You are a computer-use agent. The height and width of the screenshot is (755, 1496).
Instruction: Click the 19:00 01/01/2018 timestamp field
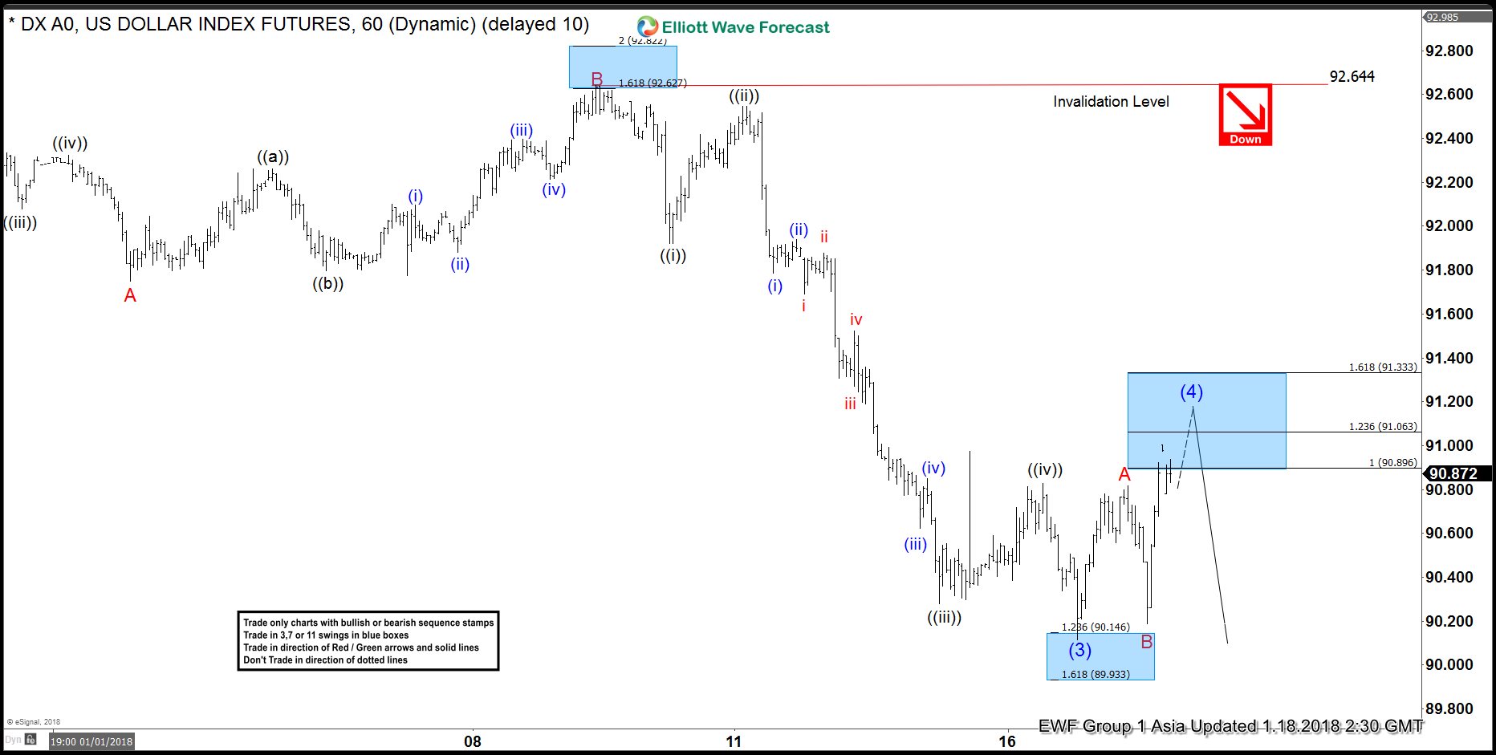(91, 742)
